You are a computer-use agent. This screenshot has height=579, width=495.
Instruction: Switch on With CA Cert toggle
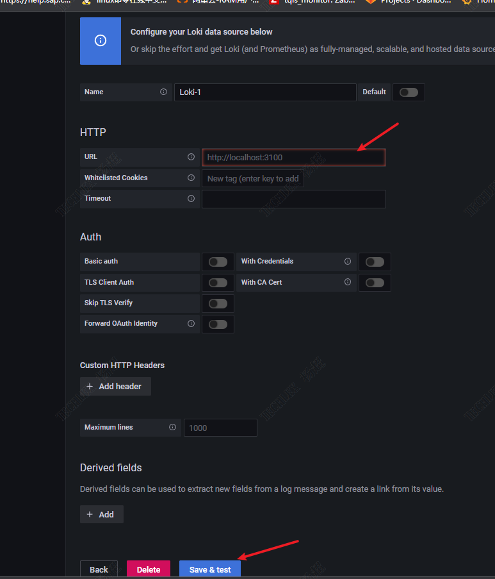click(x=375, y=283)
